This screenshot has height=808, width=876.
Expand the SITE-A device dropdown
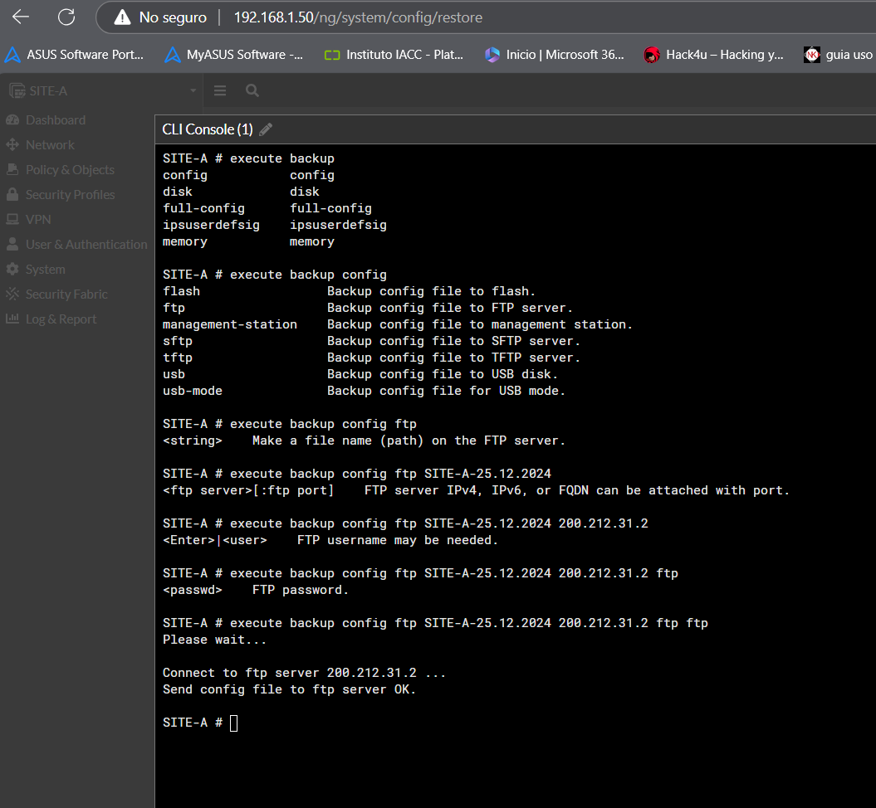coord(192,90)
